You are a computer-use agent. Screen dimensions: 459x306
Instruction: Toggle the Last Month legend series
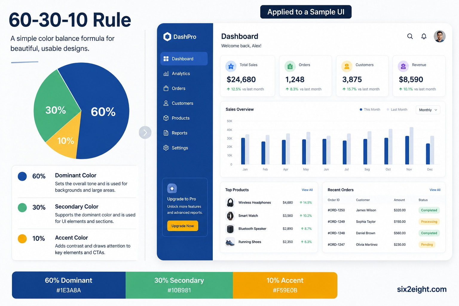coord(397,110)
